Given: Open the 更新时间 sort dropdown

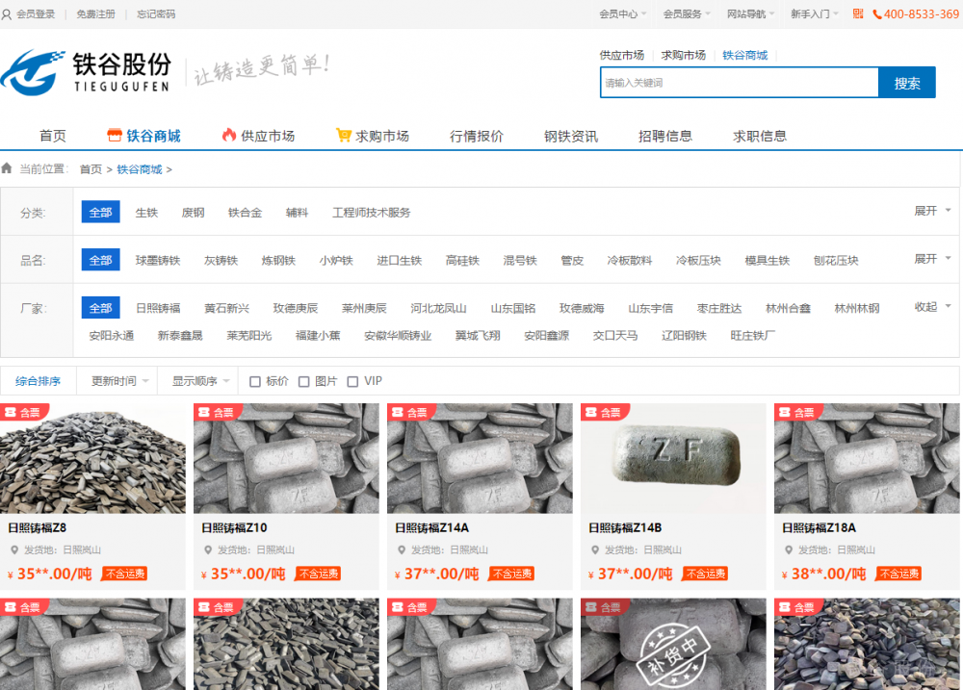Looking at the screenshot, I should pyautogui.click(x=119, y=381).
